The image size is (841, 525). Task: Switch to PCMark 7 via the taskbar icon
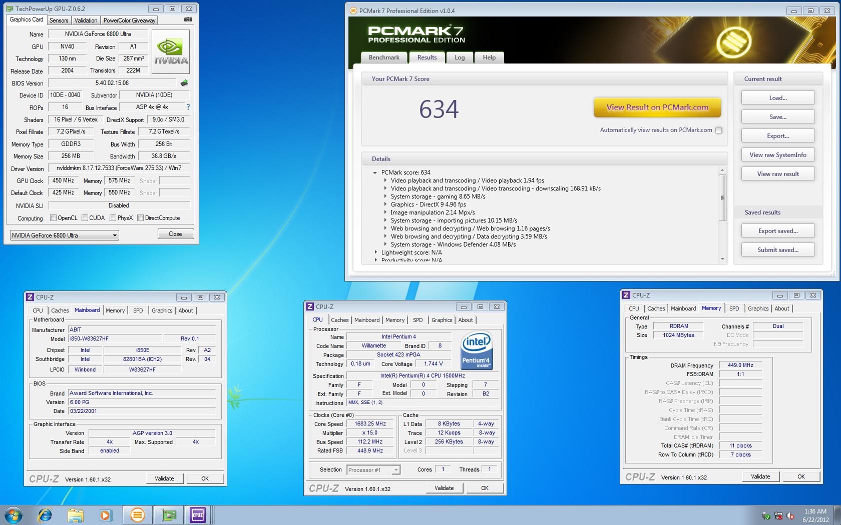point(137,514)
